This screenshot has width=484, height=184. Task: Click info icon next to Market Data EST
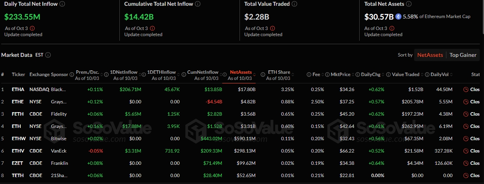click(48, 55)
